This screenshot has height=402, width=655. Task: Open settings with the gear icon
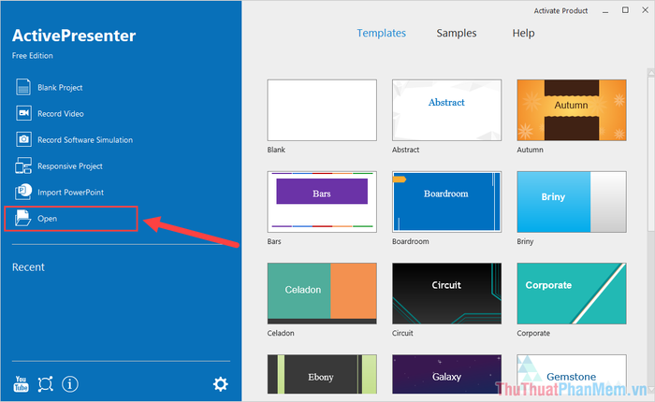tap(221, 384)
